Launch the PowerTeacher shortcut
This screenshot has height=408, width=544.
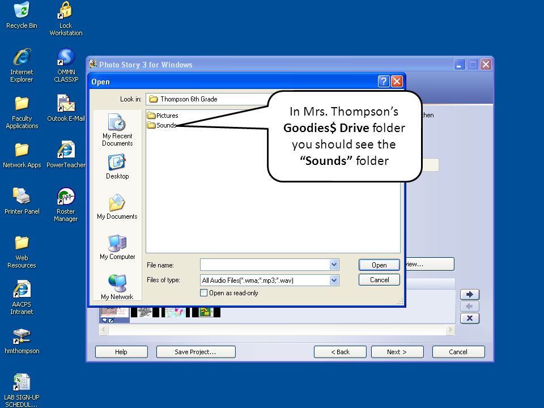[x=66, y=154]
